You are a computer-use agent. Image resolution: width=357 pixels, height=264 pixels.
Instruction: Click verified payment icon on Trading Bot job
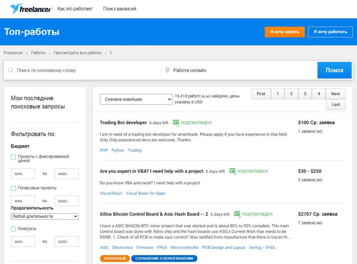(176, 123)
